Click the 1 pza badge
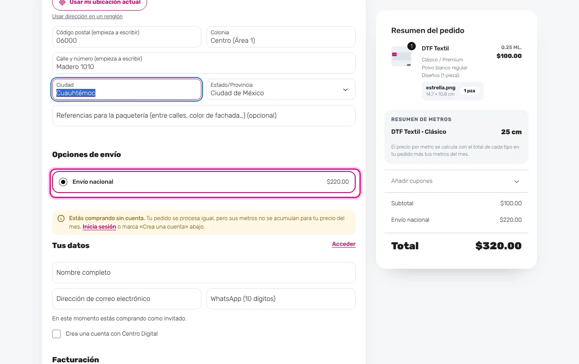Image resolution: width=579 pixels, height=364 pixels. (469, 91)
